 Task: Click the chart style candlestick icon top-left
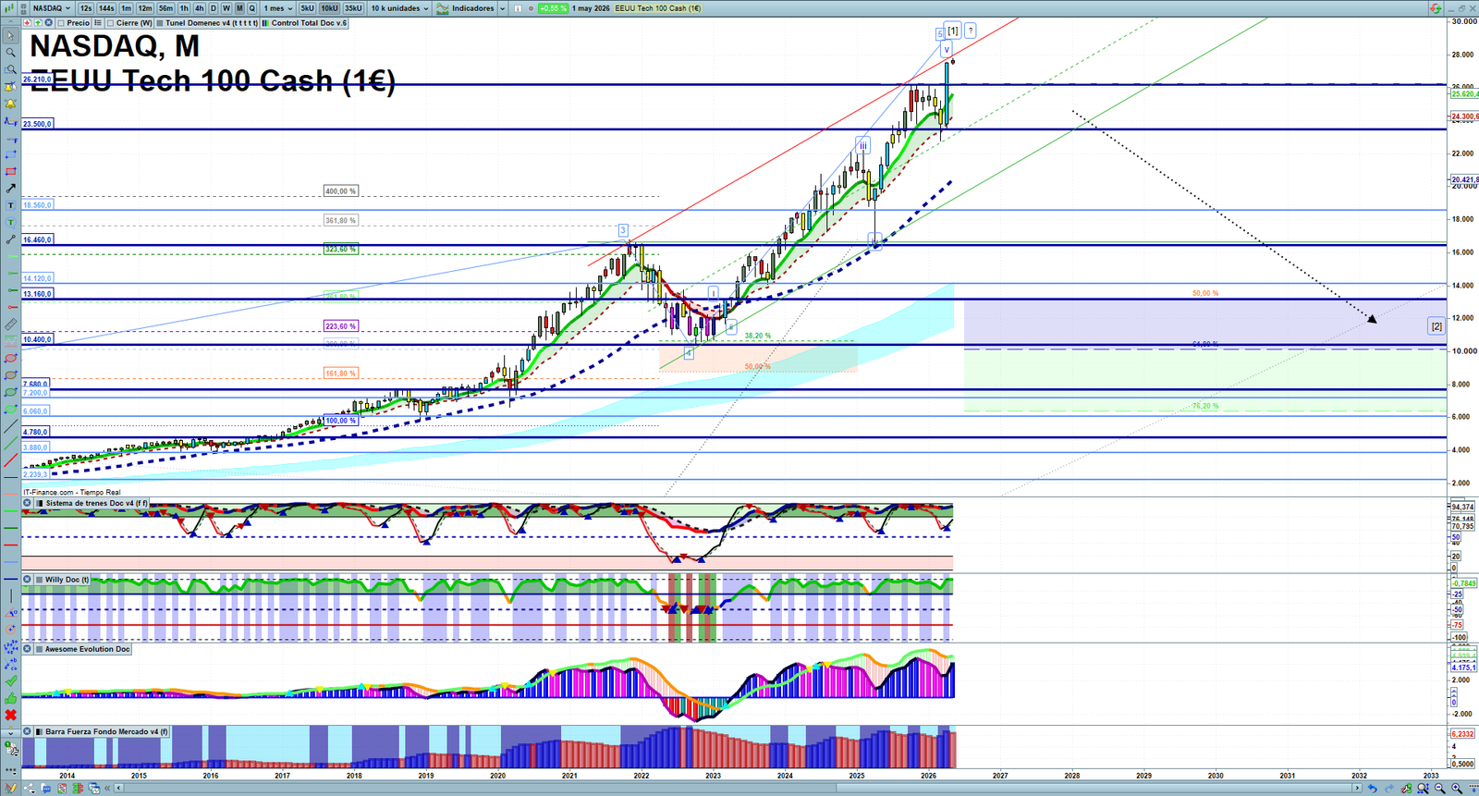coord(9,8)
